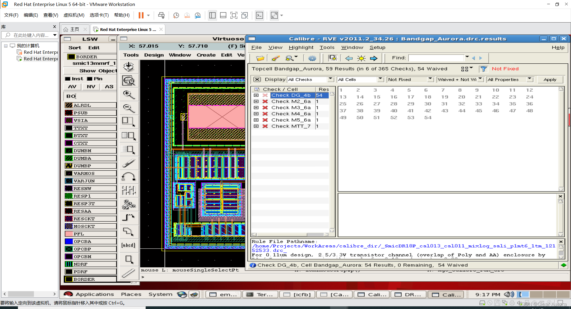571x309 pixels.
Task: Toggle the Inst selectable checkbox in LSW
Action: 68,79
